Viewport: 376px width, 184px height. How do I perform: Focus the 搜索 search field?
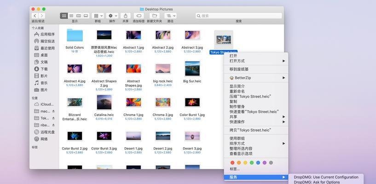pyautogui.click(x=238, y=16)
